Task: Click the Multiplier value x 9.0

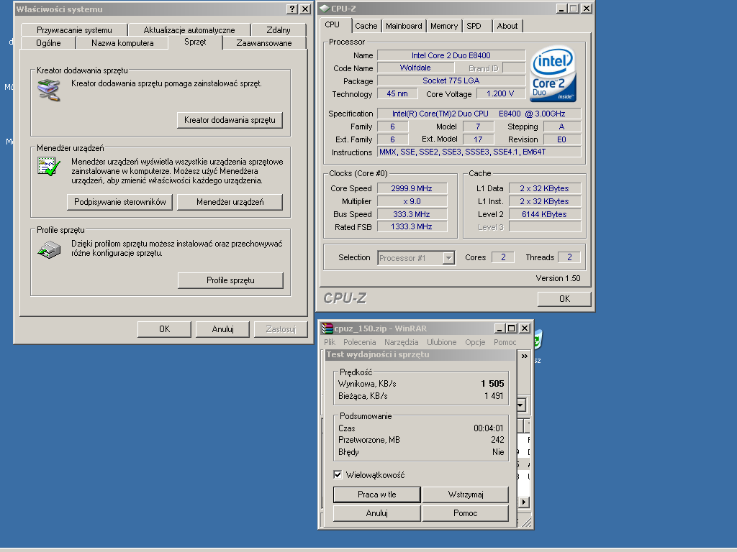Action: coord(412,201)
